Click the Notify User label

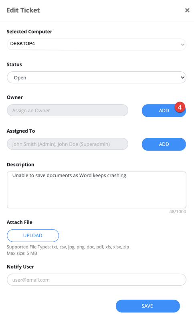click(x=20, y=267)
